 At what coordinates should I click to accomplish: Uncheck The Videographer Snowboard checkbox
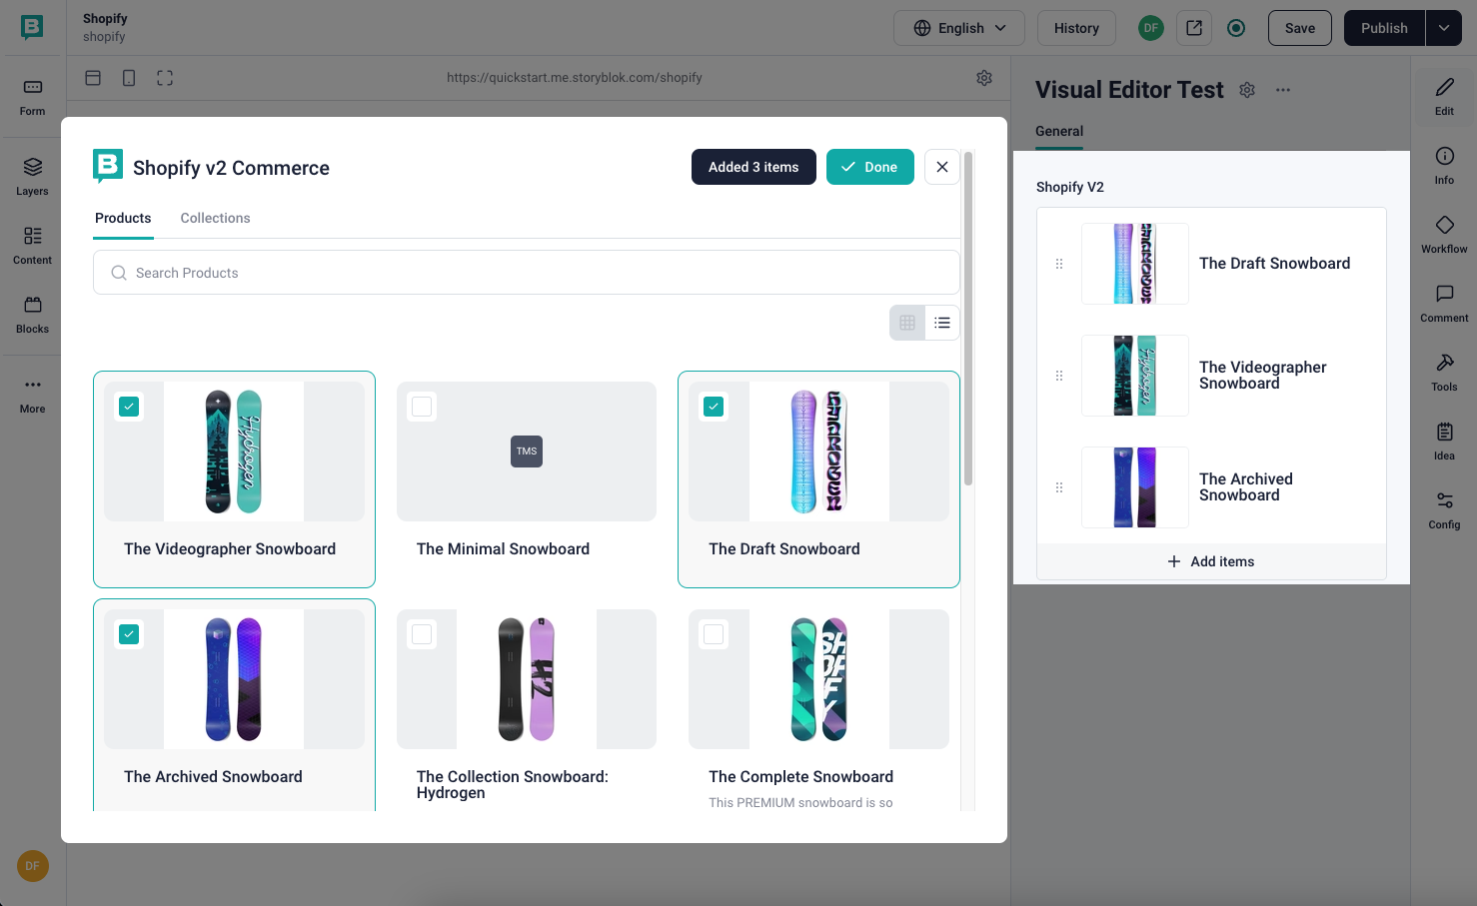click(x=129, y=407)
